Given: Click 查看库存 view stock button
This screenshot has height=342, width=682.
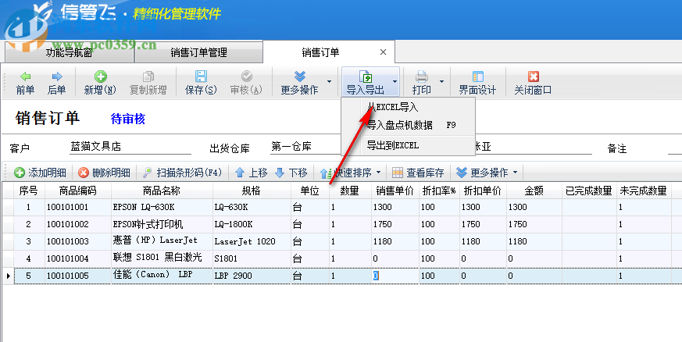Looking at the screenshot, I should pyautogui.click(x=418, y=173).
